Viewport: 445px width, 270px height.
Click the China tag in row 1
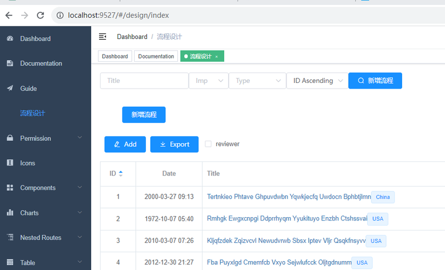coord(383,197)
